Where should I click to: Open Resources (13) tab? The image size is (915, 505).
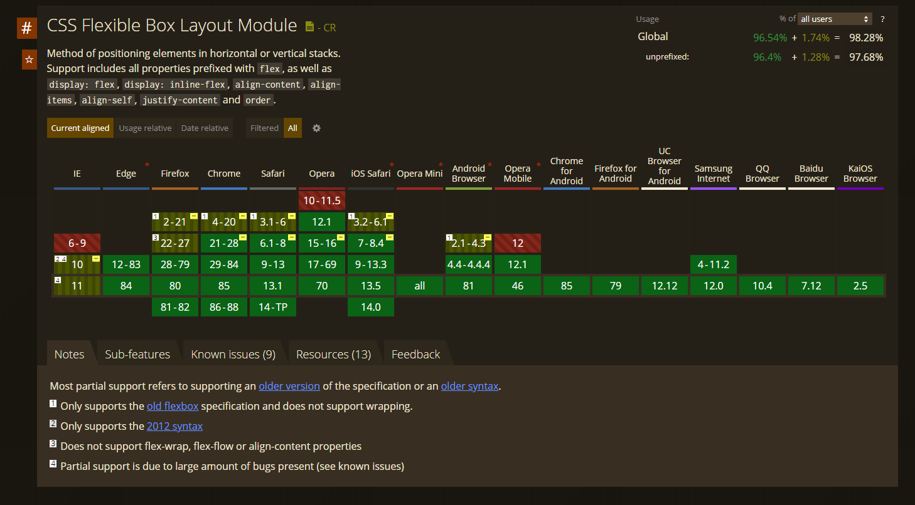pyautogui.click(x=334, y=354)
